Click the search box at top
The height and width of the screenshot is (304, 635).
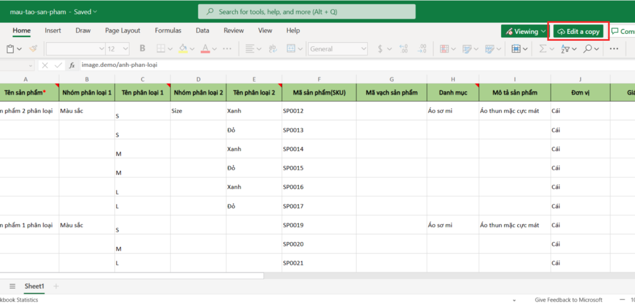pyautogui.click(x=306, y=12)
